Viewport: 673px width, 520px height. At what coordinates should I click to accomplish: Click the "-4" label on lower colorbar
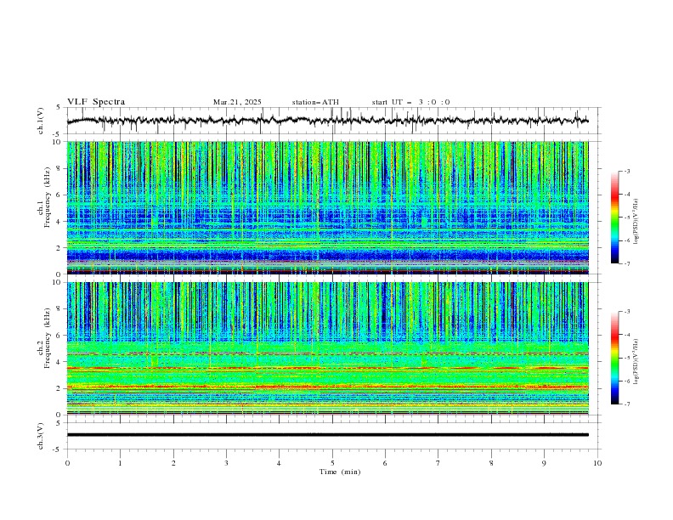click(627, 335)
